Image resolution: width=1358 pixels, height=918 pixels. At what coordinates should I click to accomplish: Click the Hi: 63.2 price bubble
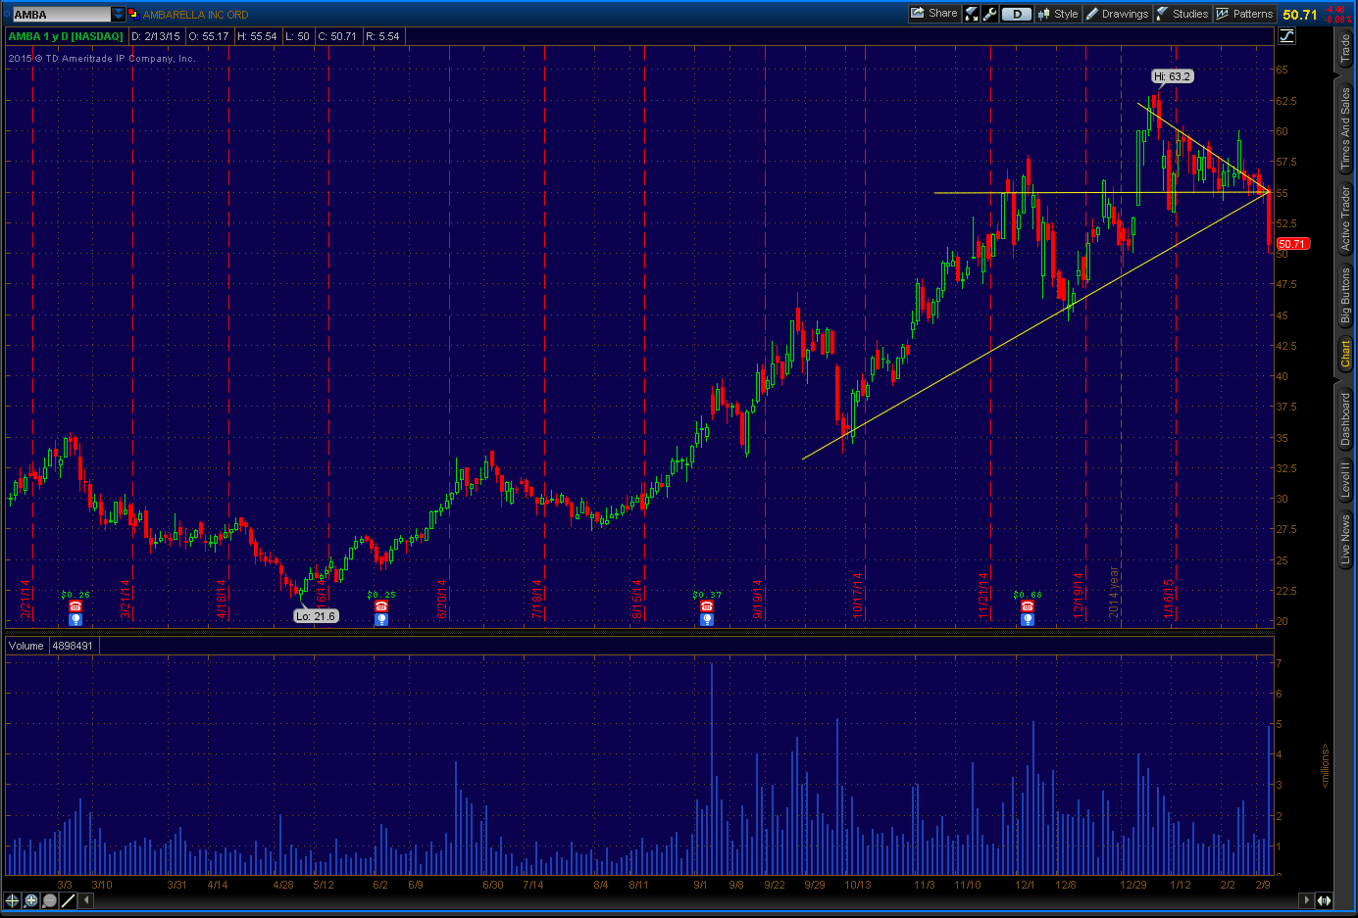(x=1172, y=76)
